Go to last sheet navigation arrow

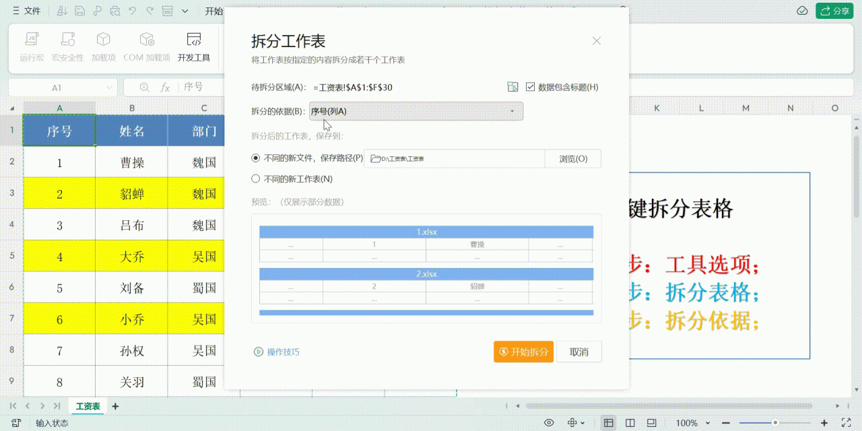point(57,406)
